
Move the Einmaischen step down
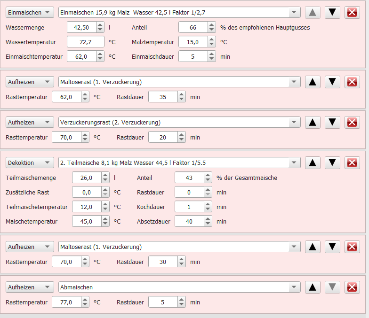pyautogui.click(x=332, y=12)
